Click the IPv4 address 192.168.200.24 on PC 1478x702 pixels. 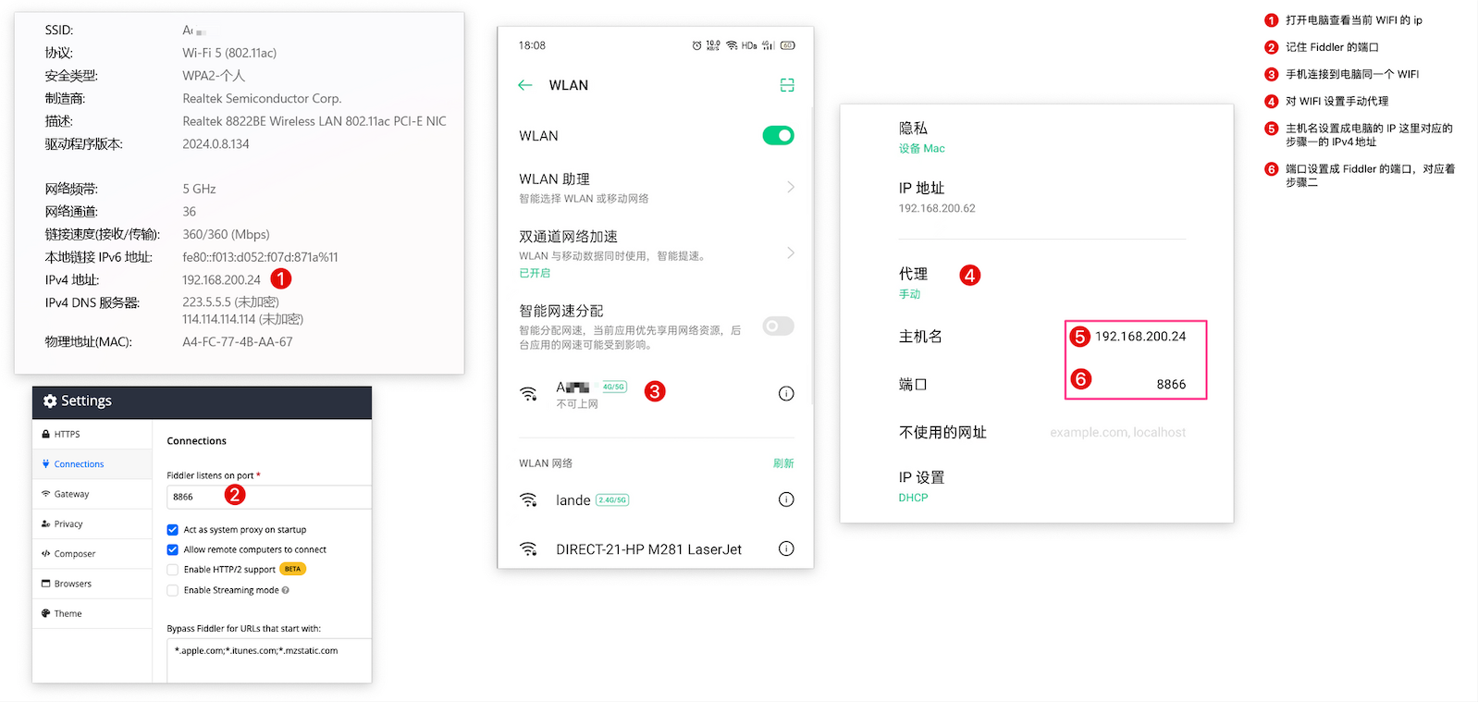[221, 279]
